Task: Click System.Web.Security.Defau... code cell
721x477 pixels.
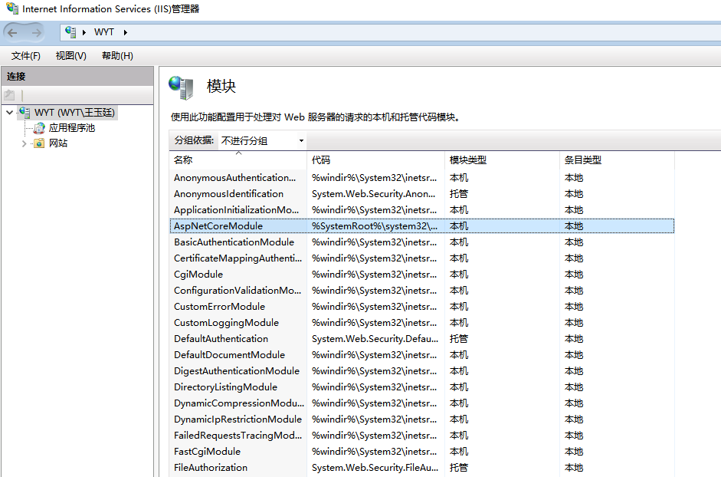Action: 375,339
